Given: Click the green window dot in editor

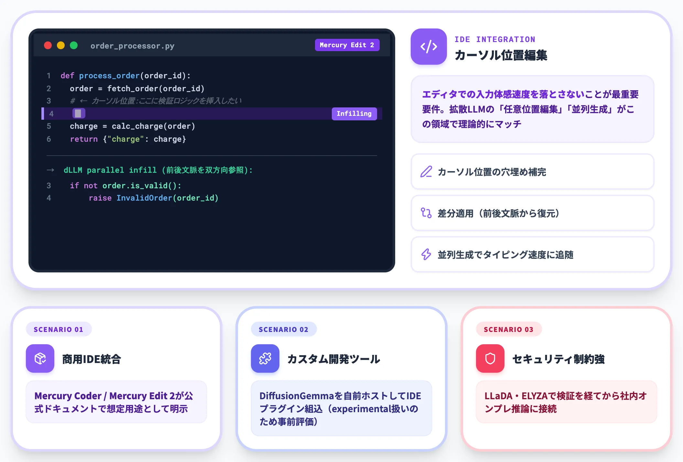Looking at the screenshot, I should coord(74,45).
